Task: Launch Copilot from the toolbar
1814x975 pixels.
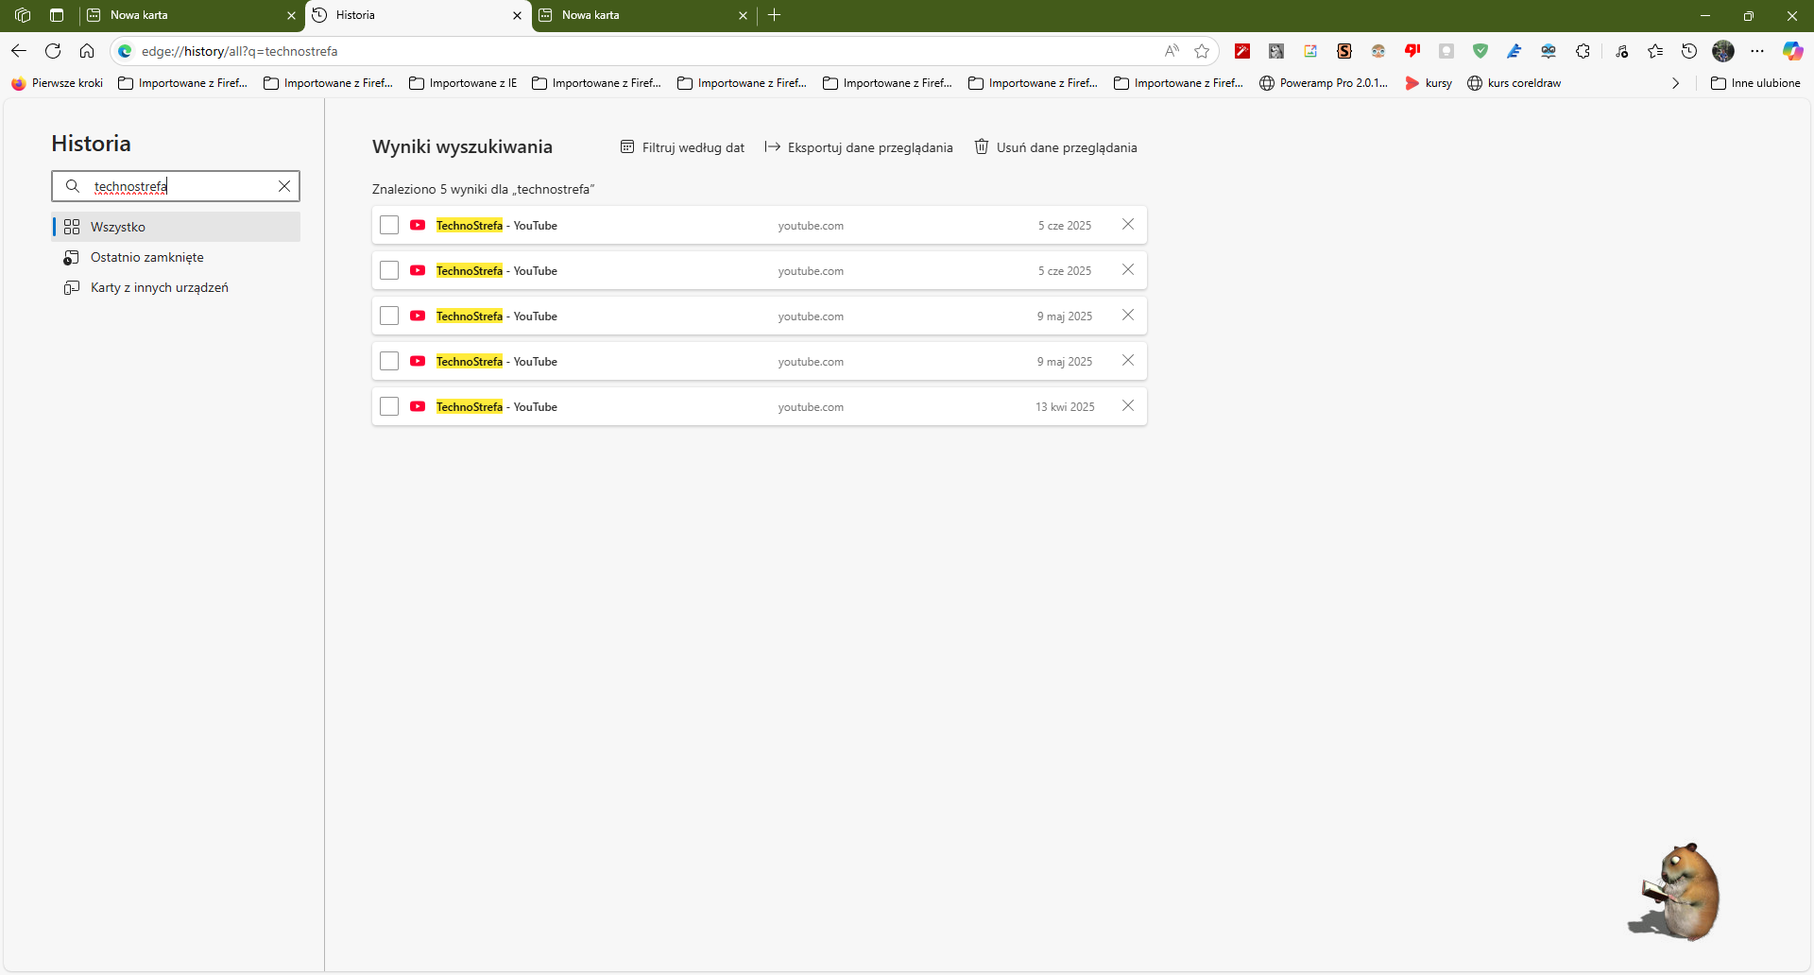Action: (1792, 51)
